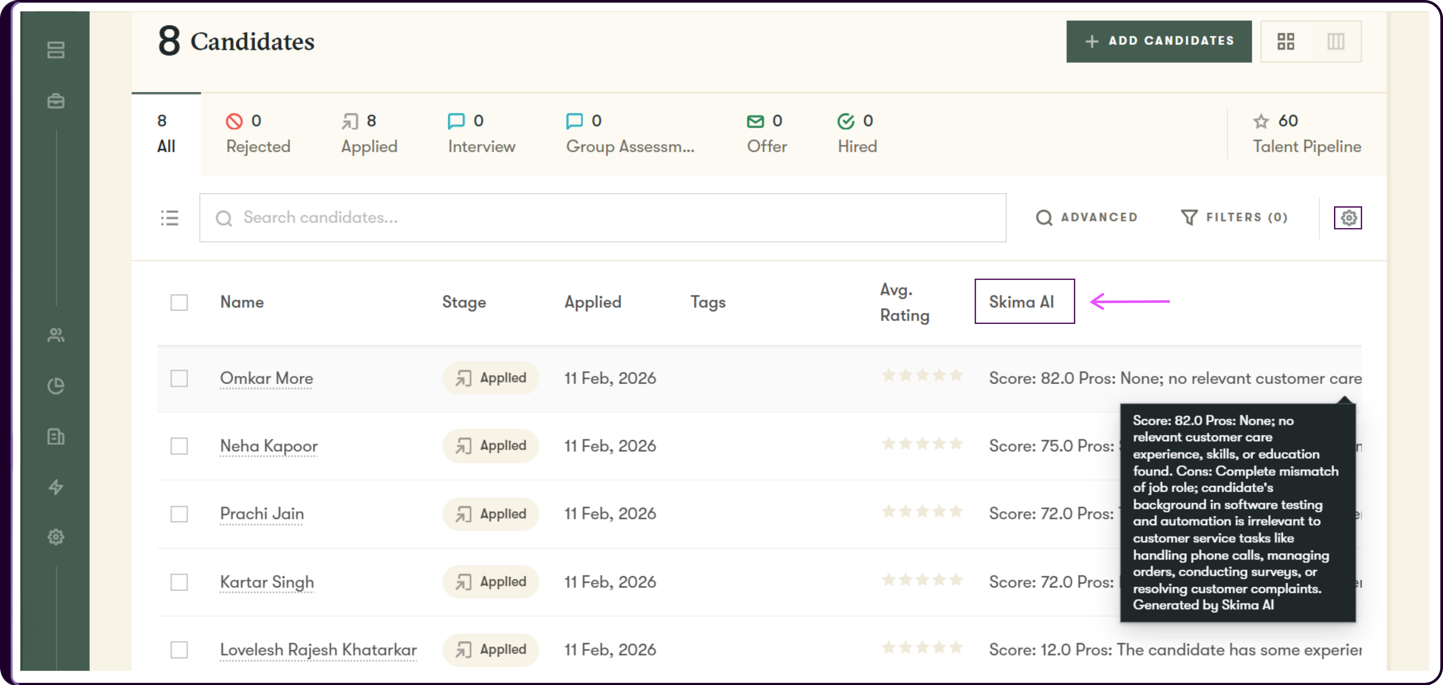Image resolution: width=1443 pixels, height=685 pixels.
Task: Click Prachi Jain's Score: 72.0 text
Action: pos(1052,514)
